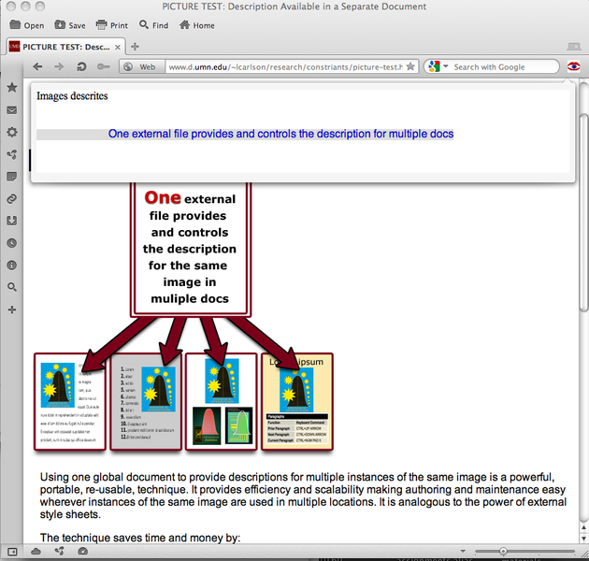Open the Links panel in sidebar
589x561 pixels.
click(11, 198)
